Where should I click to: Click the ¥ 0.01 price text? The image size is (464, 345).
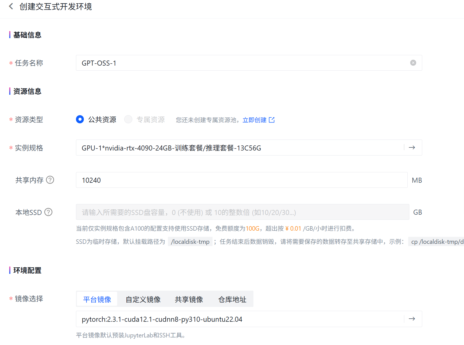click(293, 228)
